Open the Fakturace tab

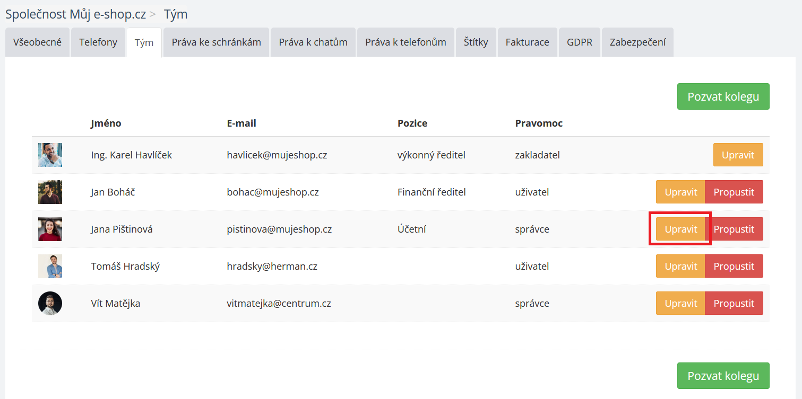coord(527,42)
